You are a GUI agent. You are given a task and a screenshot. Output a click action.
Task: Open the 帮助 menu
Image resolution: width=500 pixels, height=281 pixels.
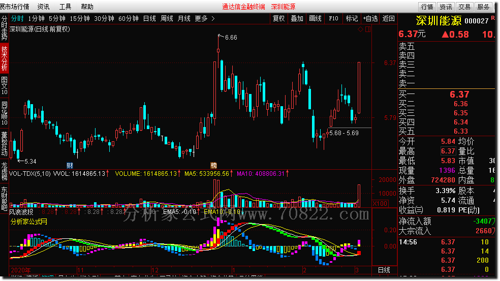tap(87, 7)
